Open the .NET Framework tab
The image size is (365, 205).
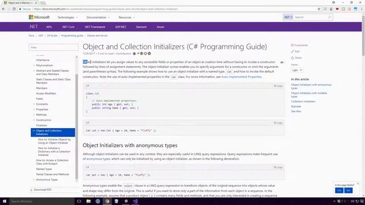pyautogui.click(x=95, y=27)
